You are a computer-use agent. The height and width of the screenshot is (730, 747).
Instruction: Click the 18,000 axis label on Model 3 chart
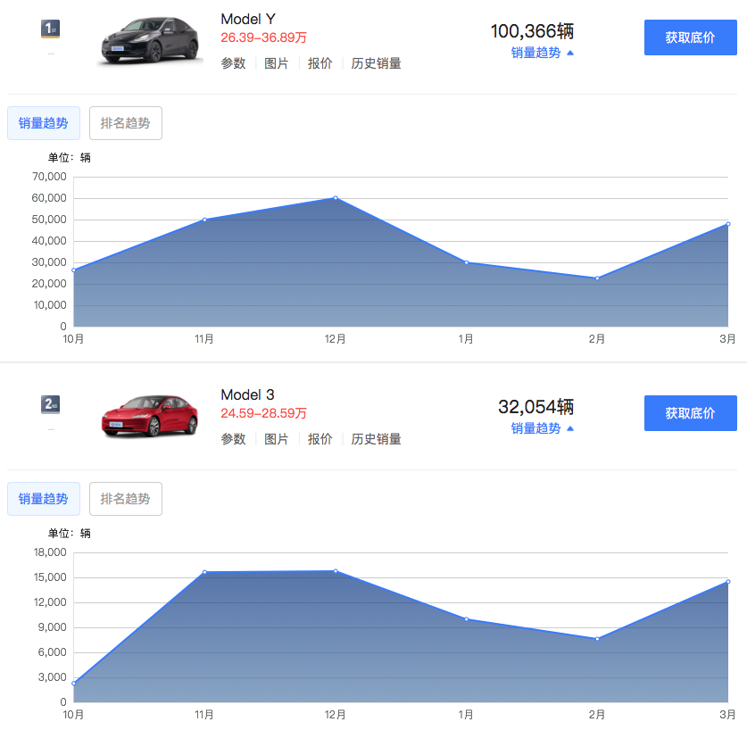click(50, 552)
